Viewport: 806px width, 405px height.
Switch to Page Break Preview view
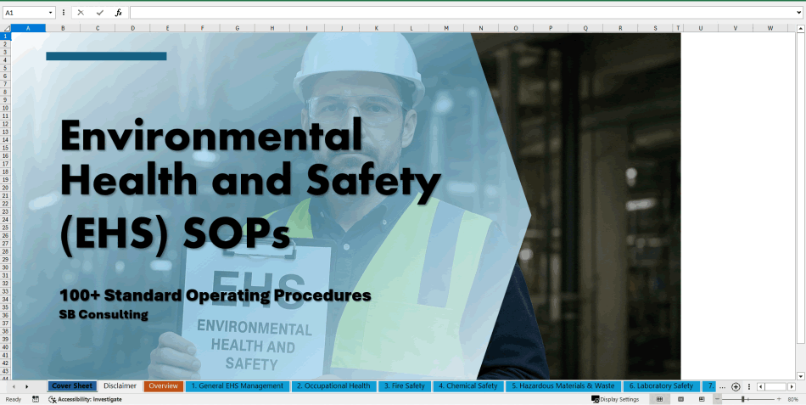701,399
